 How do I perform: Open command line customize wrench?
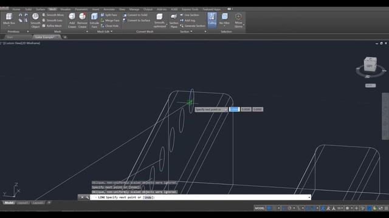coord(88,197)
